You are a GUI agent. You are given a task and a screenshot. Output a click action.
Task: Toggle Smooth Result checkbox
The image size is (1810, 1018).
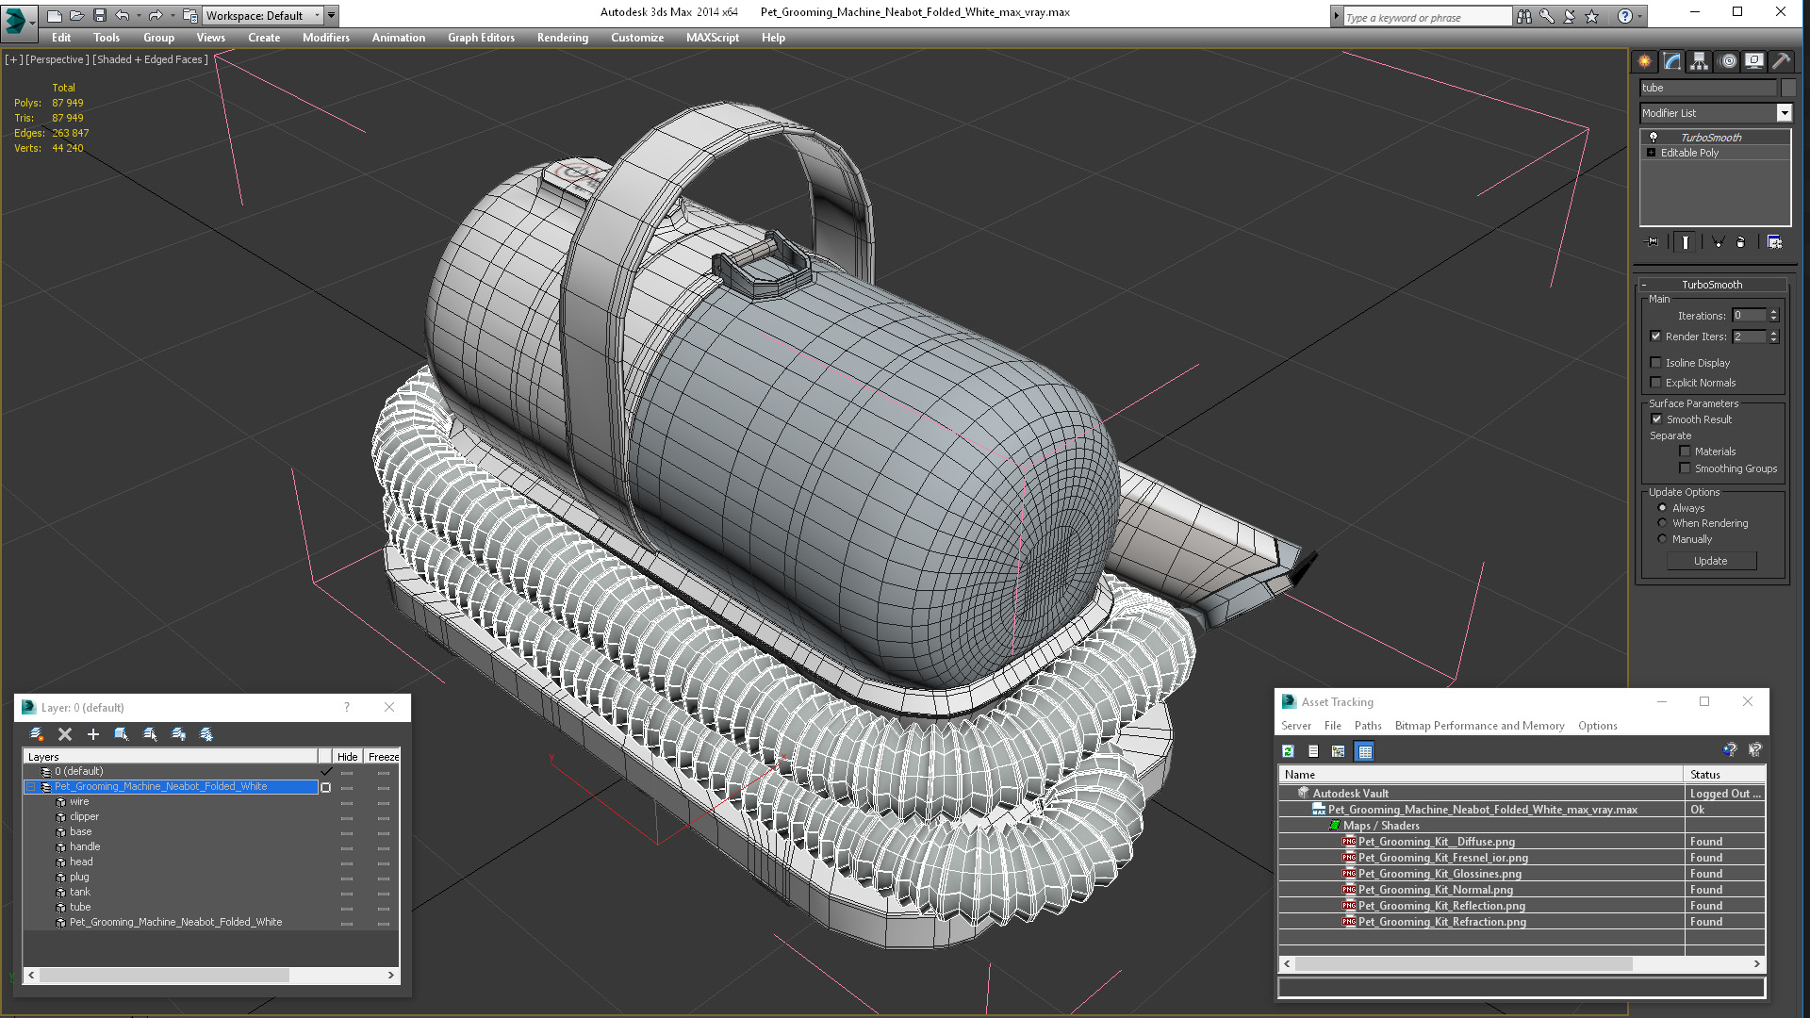point(1656,419)
